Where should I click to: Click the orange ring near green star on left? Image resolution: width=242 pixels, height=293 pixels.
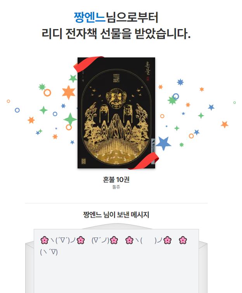(47, 93)
